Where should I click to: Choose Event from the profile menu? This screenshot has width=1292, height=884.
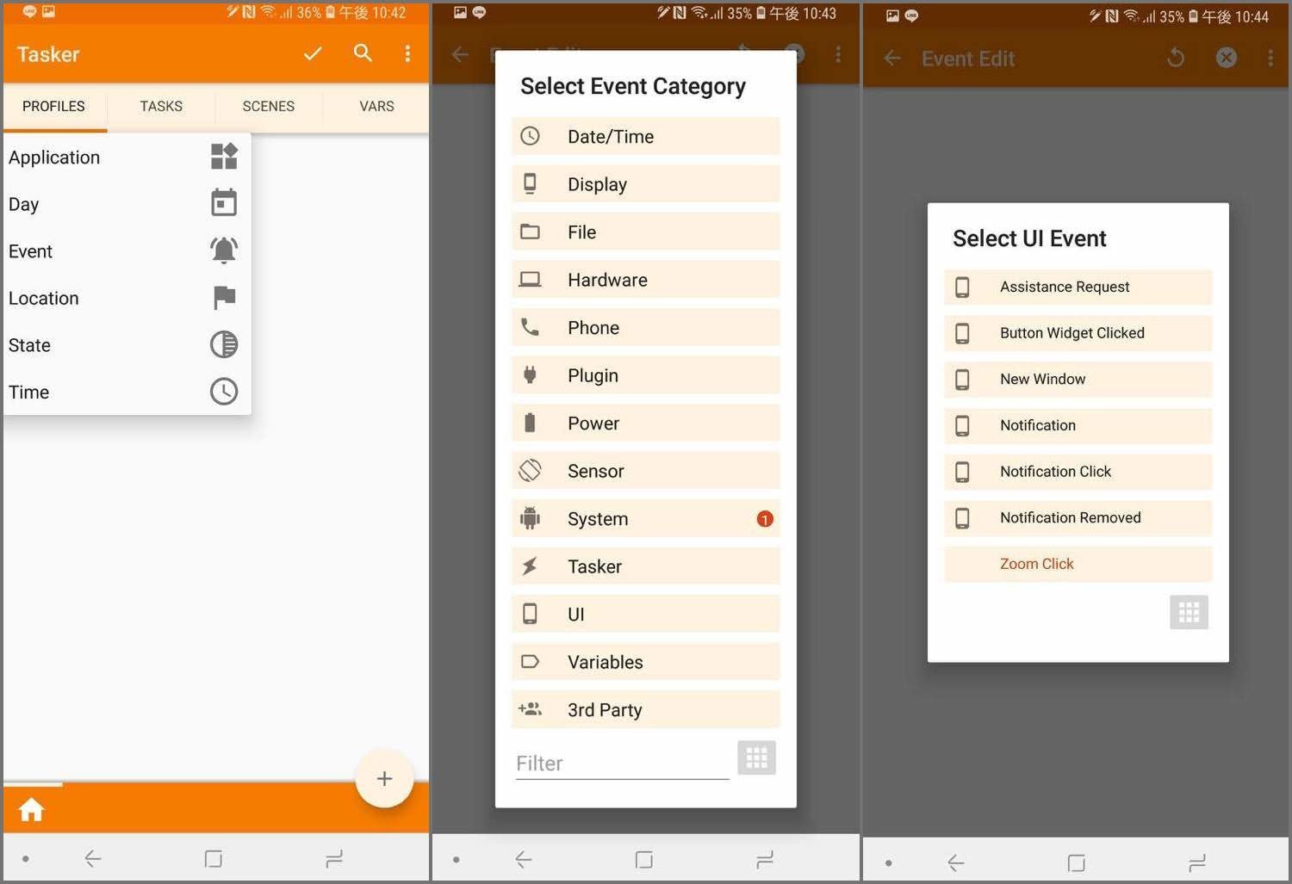[127, 251]
